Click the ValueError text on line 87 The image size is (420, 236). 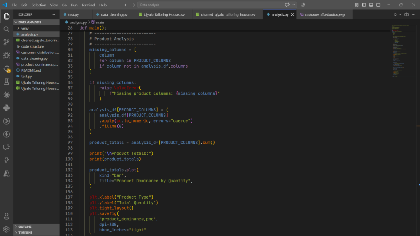pyautogui.click(x=126, y=88)
